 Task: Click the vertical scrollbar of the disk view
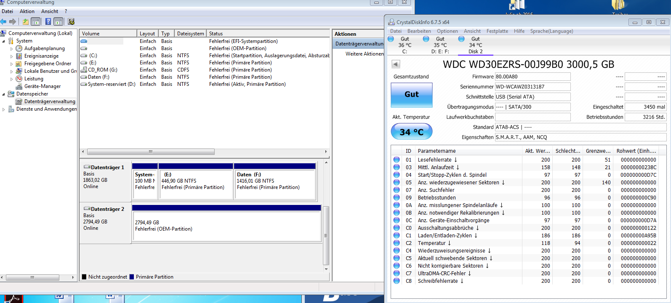click(326, 236)
